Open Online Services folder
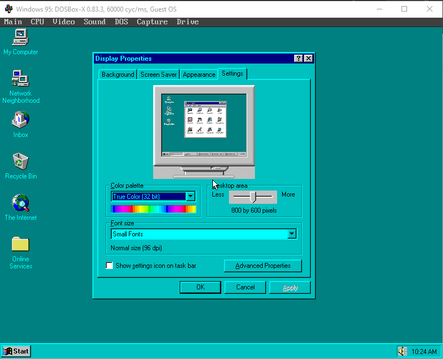Screen dimensions: 443x359 pos(20,245)
